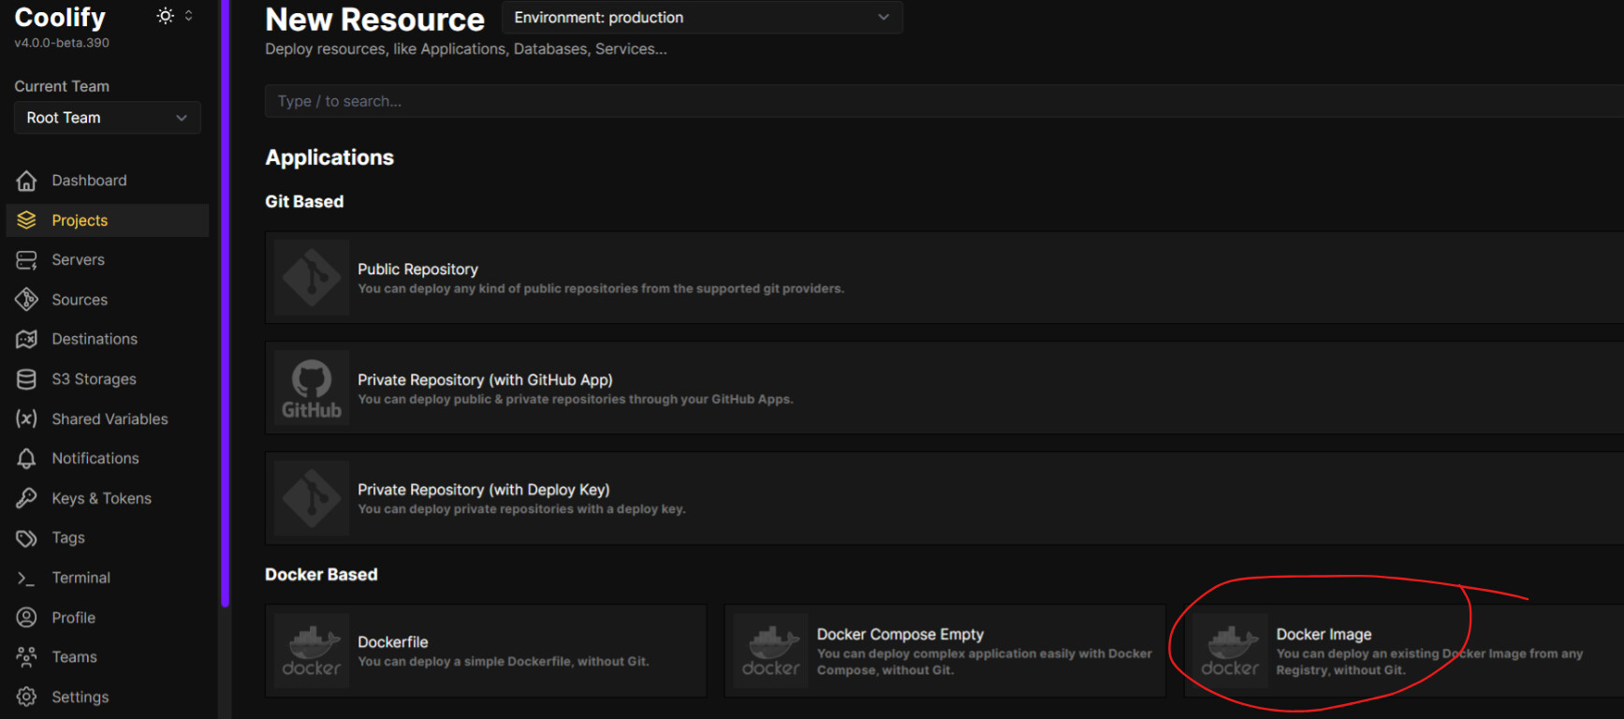Open the Root Team selector
The width and height of the screenshot is (1624, 719).
tap(108, 118)
